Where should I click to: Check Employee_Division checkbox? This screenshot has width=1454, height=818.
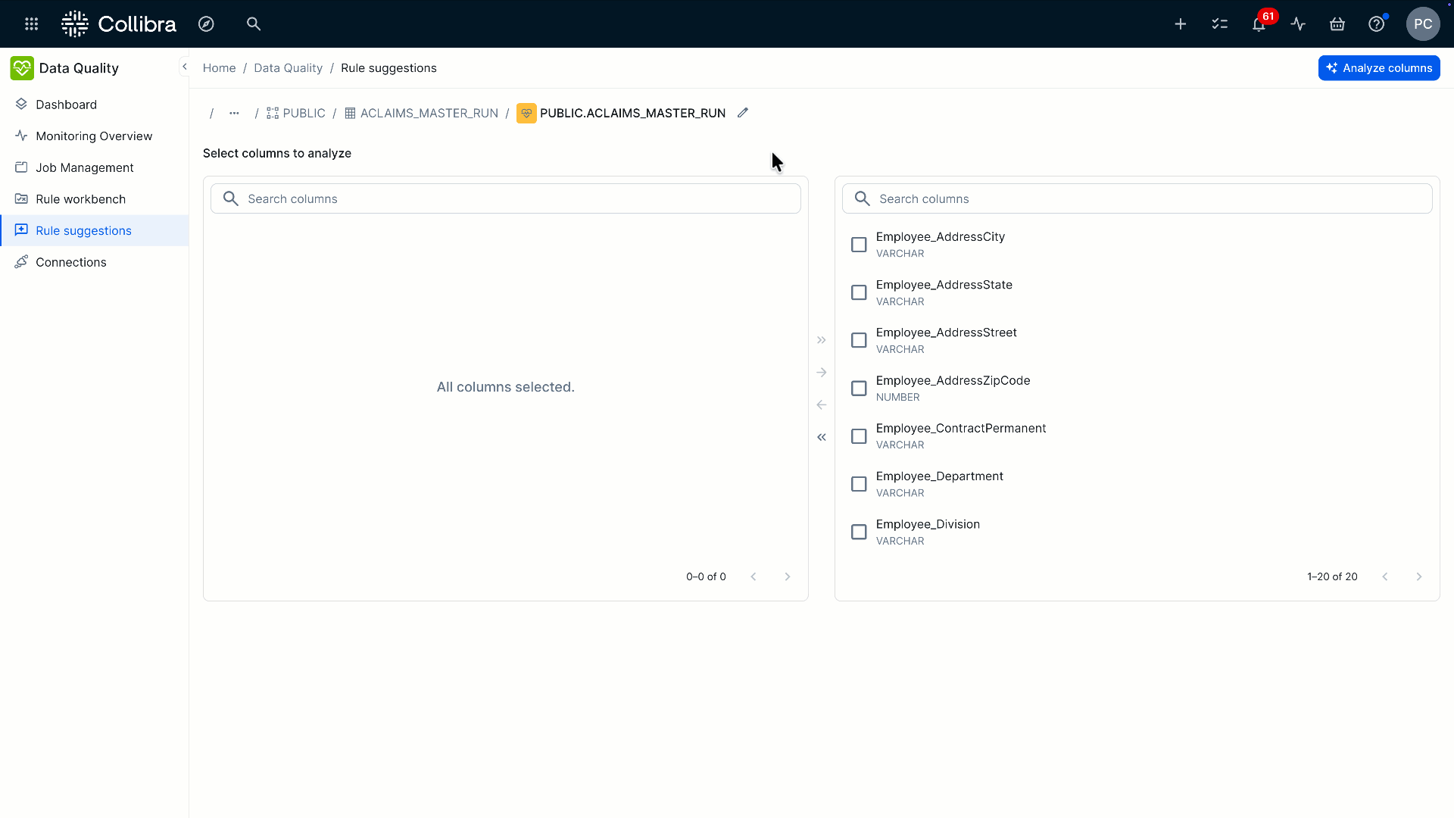(859, 532)
